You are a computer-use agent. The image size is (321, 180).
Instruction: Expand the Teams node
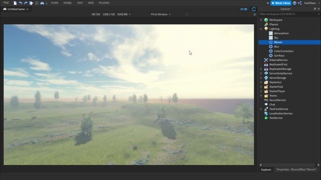tap(261, 95)
